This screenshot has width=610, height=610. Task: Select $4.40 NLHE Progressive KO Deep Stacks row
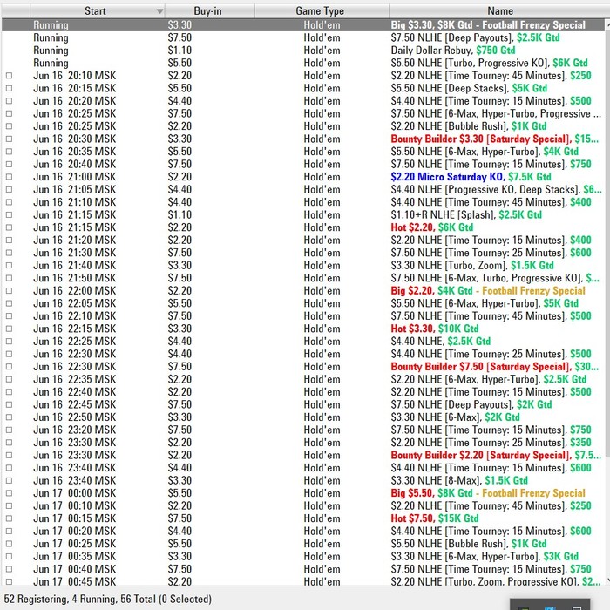(x=303, y=189)
